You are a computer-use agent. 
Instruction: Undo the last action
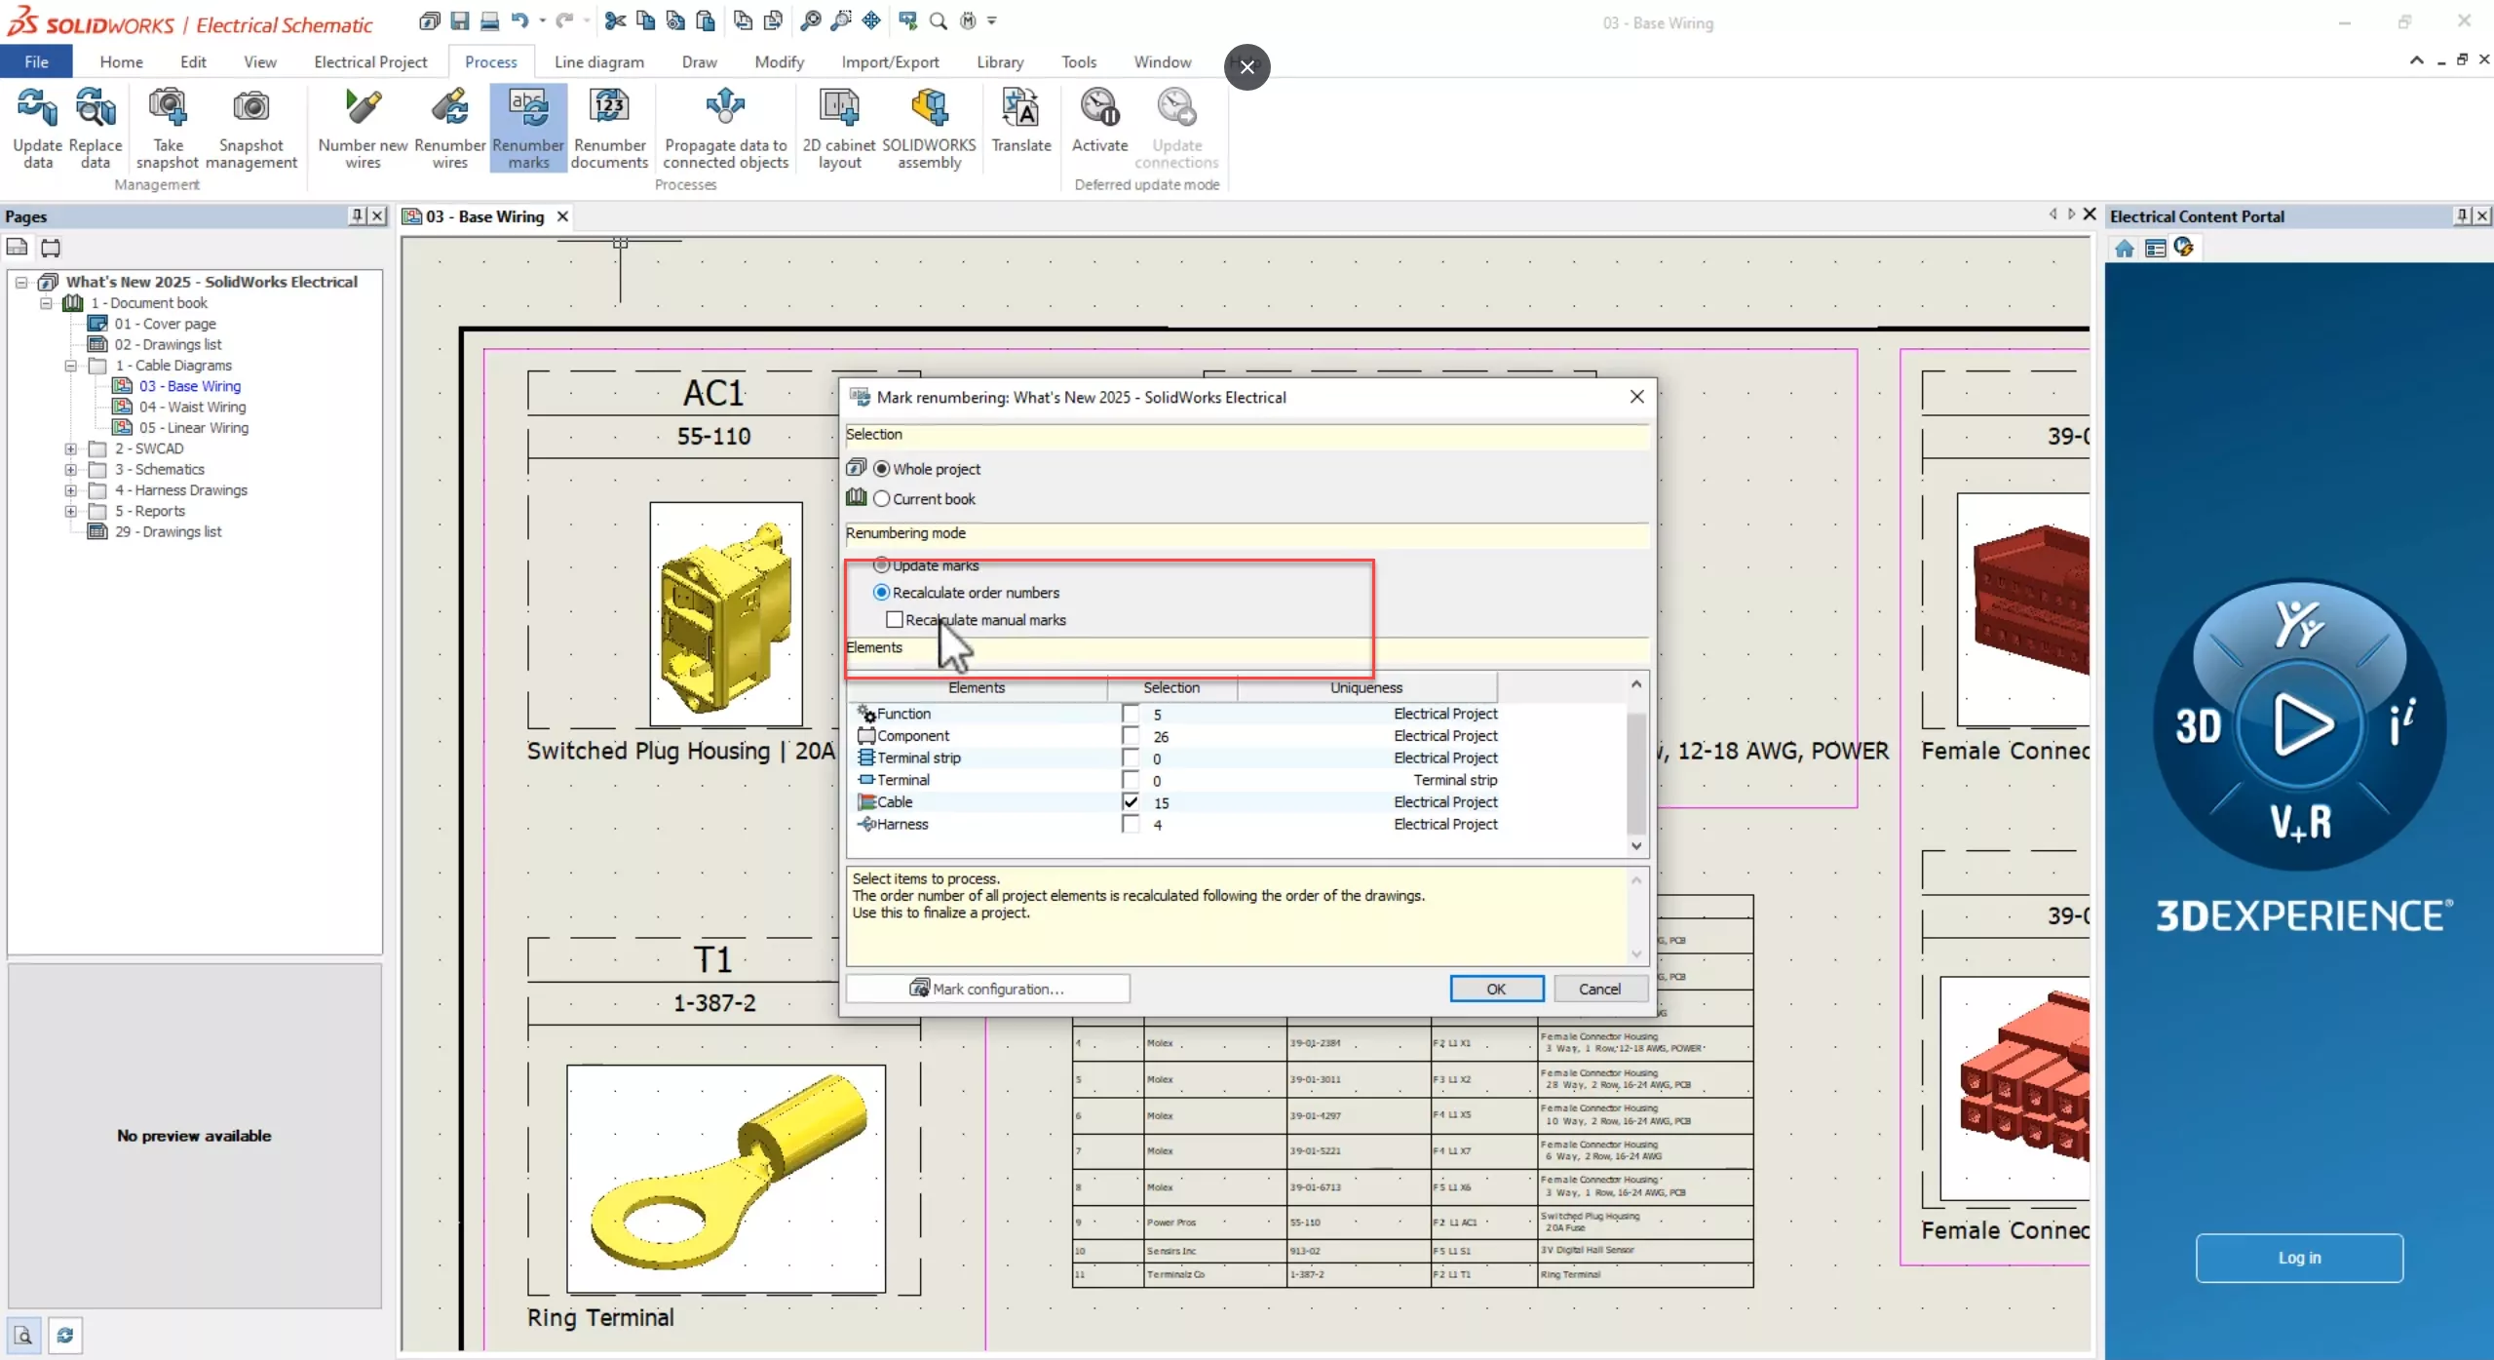(x=519, y=20)
